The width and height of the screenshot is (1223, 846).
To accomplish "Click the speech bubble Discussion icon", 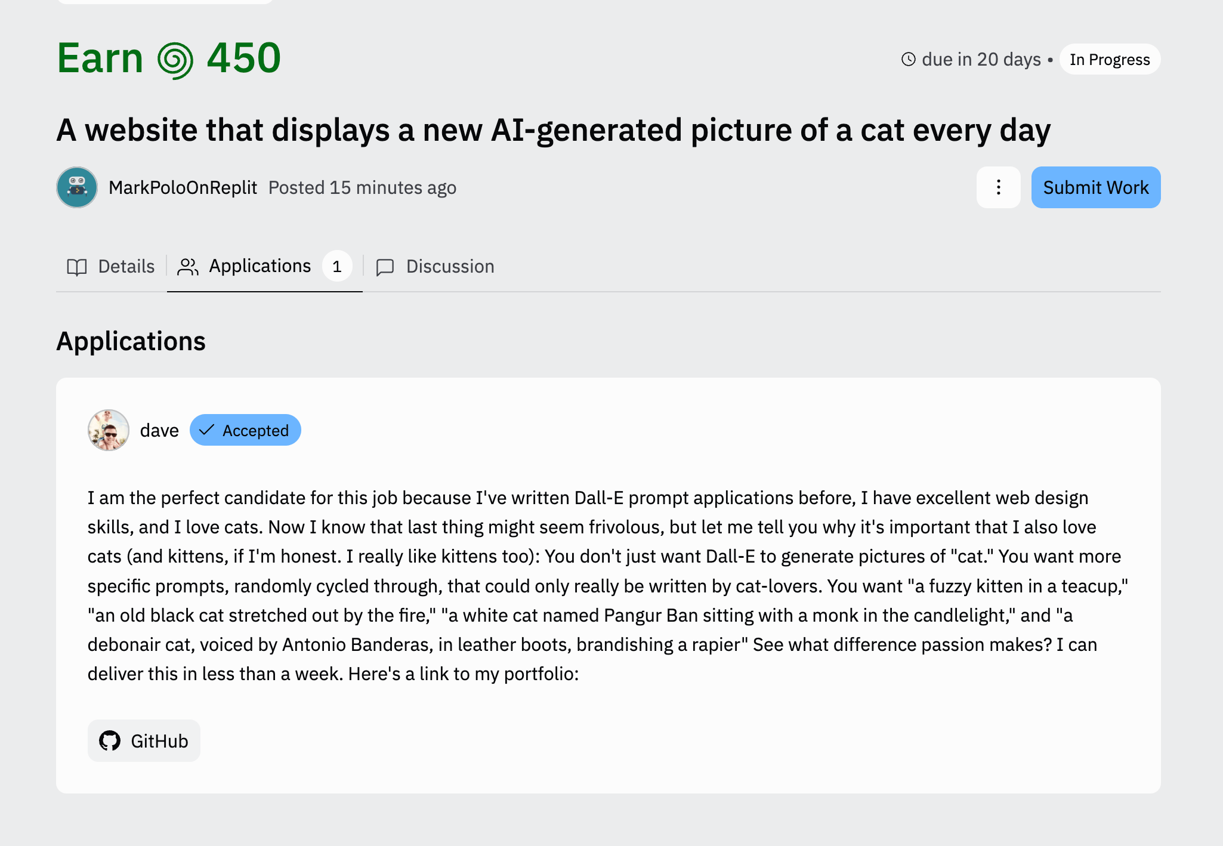I will (385, 267).
